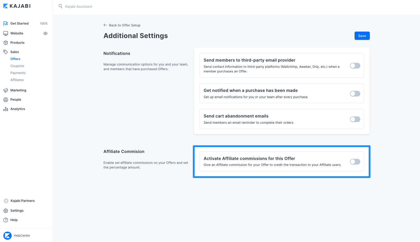Activate Affiliate commissions toggle

[355, 162]
